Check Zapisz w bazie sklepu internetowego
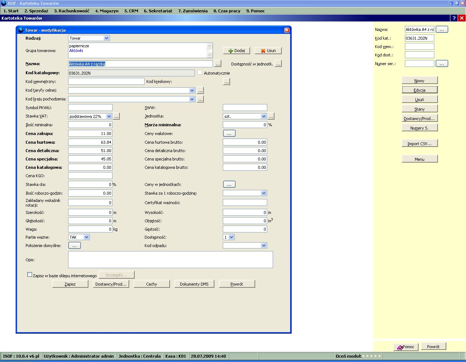The image size is (466, 362). [x=30, y=275]
